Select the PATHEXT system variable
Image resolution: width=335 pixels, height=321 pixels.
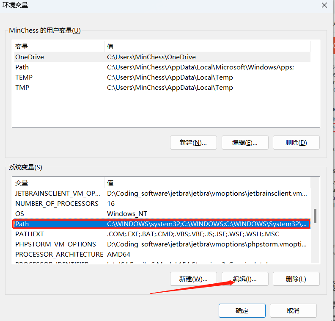[162, 234]
